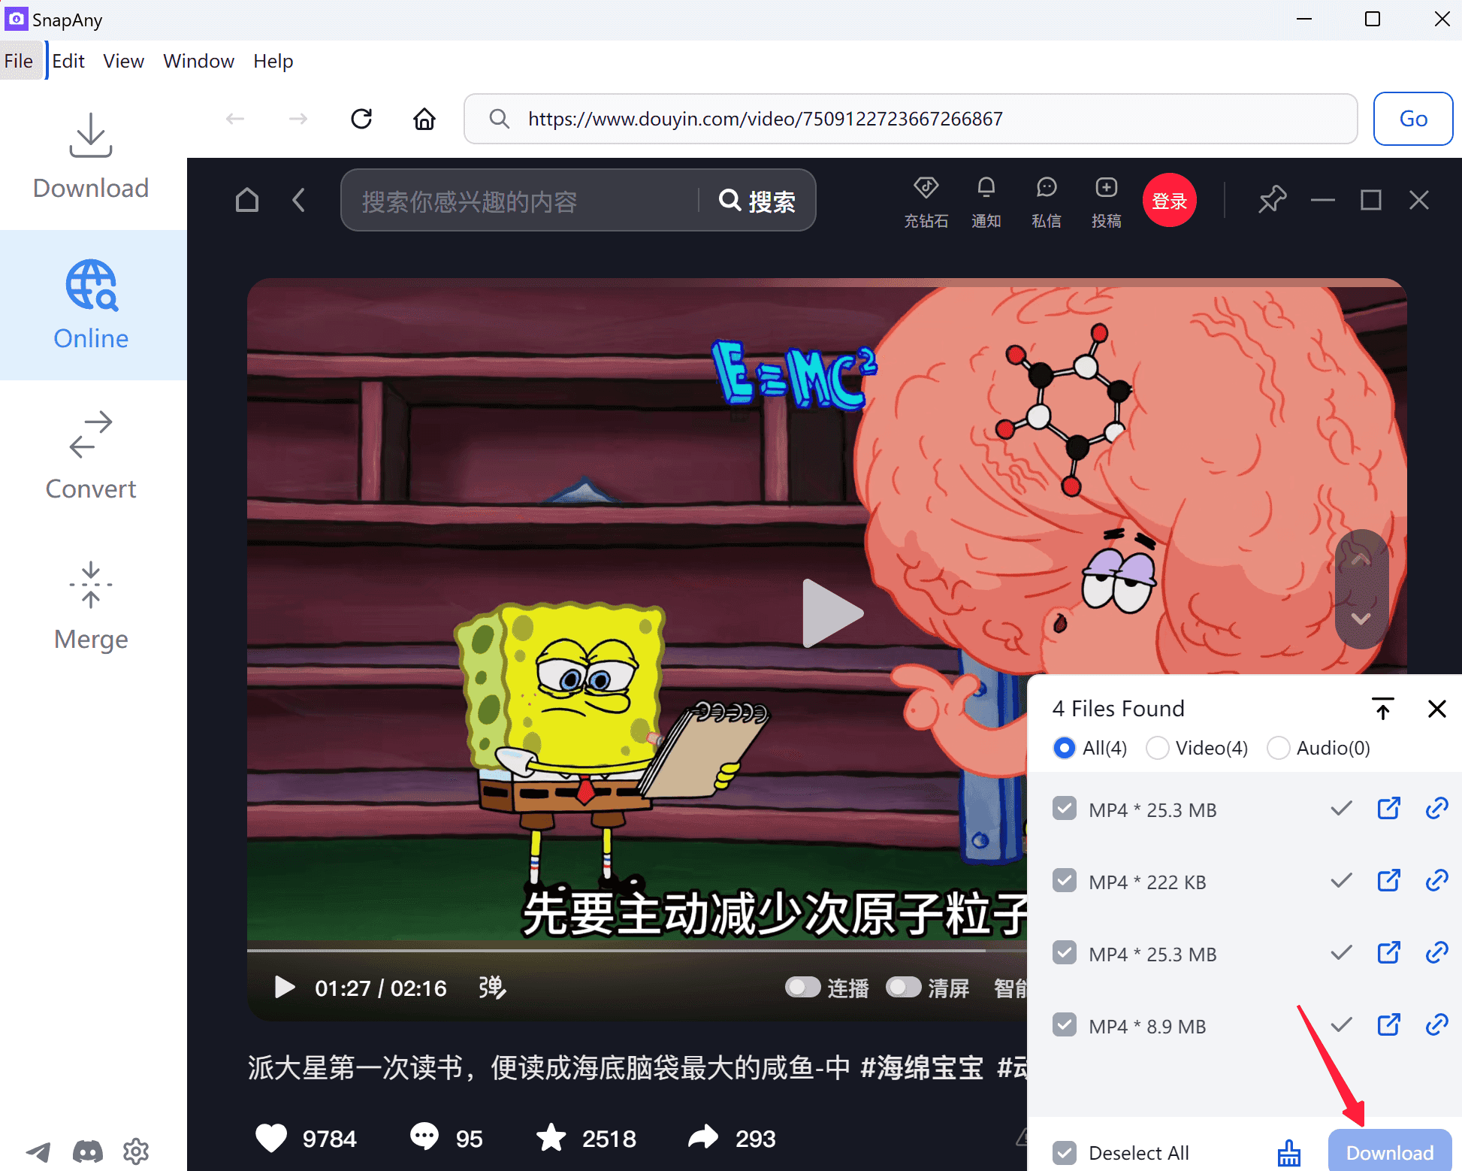Click the clear list broom icon
Image resolution: width=1462 pixels, height=1171 pixels.
1289,1153
